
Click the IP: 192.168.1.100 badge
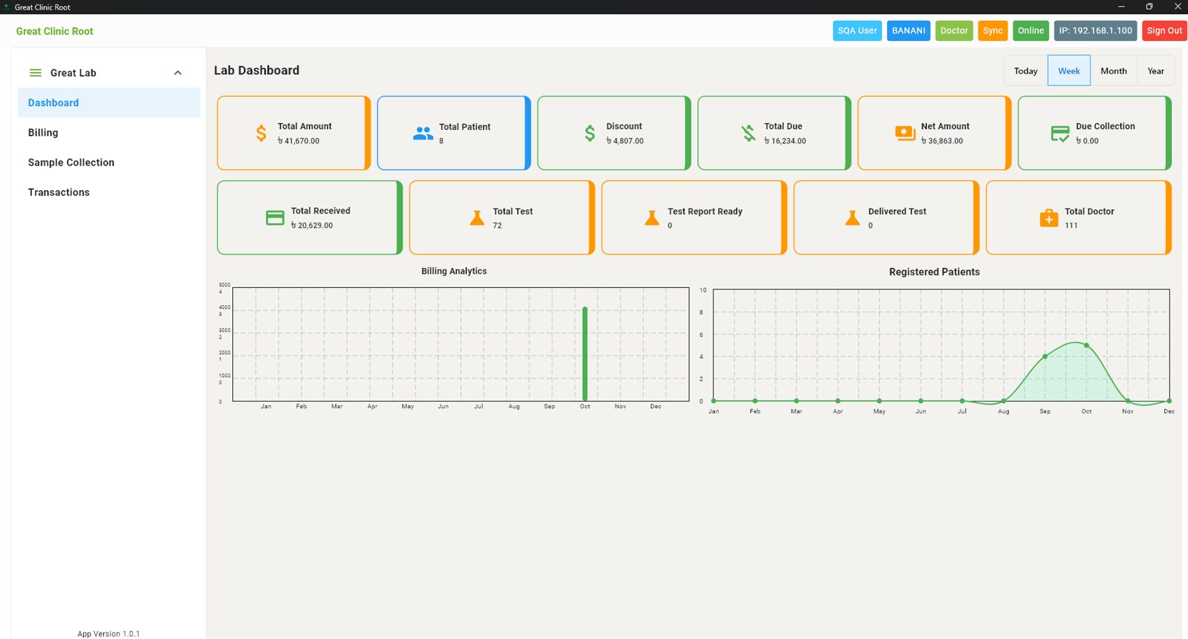(1096, 30)
